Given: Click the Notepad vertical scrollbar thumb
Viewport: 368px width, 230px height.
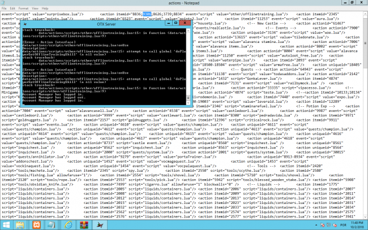Looking at the screenshot, I should click(365, 43).
